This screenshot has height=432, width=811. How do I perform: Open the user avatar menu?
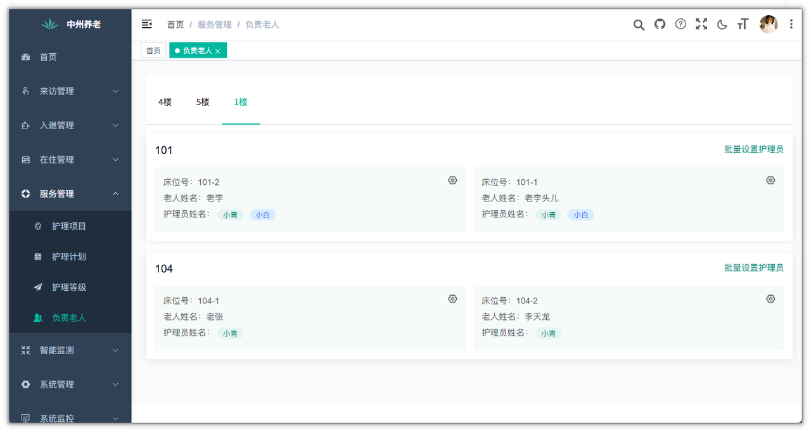tap(769, 24)
